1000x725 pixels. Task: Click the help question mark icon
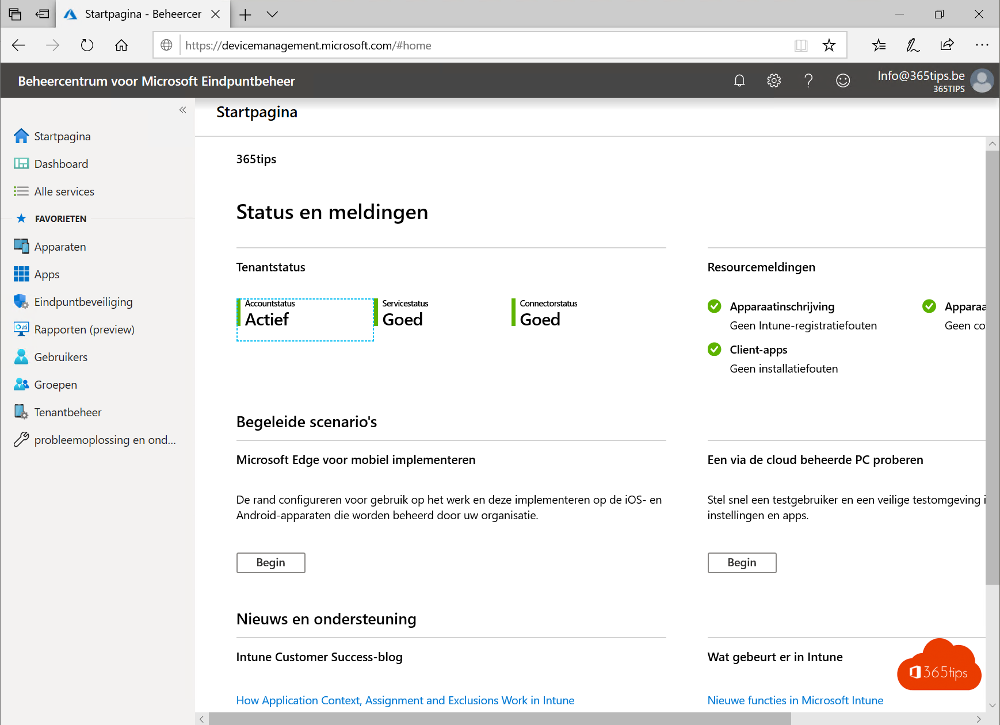pyautogui.click(x=808, y=80)
